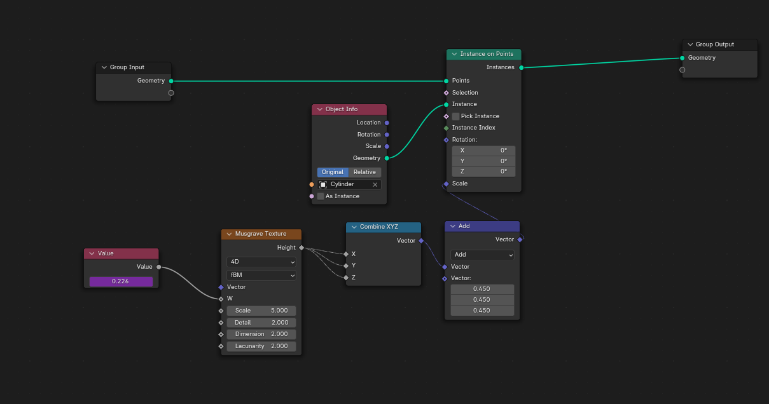Image resolution: width=769 pixels, height=404 pixels.
Task: Adjust the Dimension 2.000 field
Action: pyautogui.click(x=261, y=334)
